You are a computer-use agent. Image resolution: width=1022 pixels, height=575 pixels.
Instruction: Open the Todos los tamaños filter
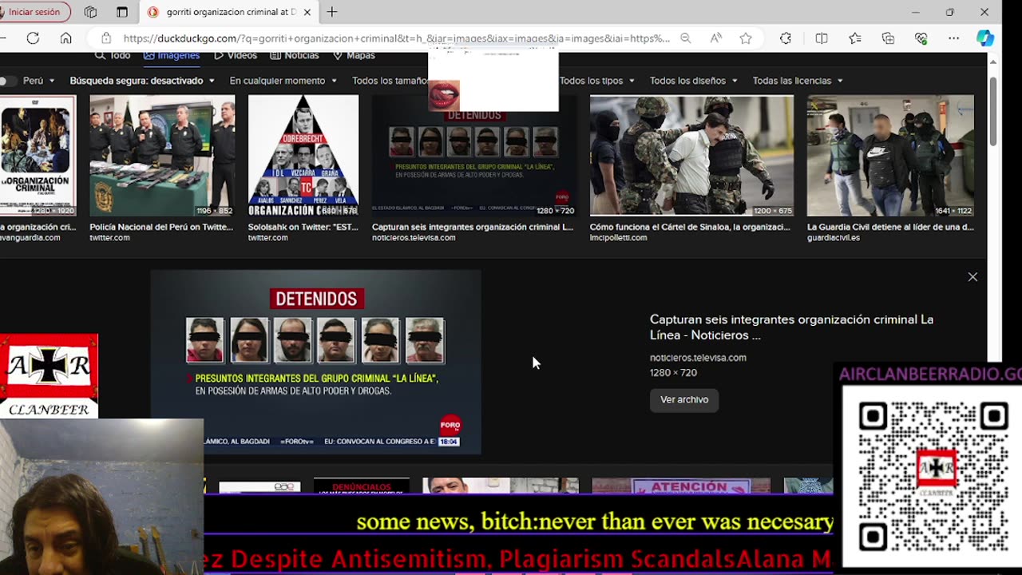(x=390, y=81)
